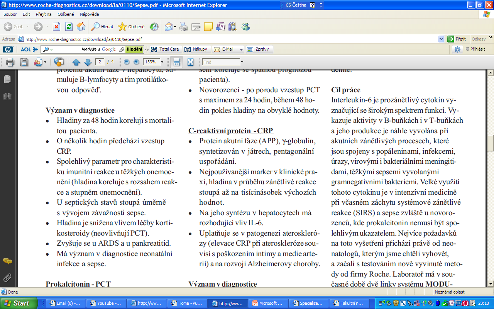Screen dimensions: 494x309
Task: Click the Mail envelope icon
Action: point(168,27)
